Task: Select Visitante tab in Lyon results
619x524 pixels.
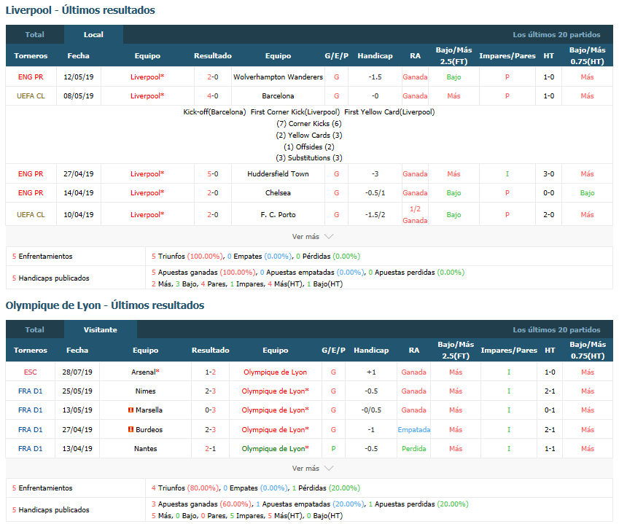Action: pos(101,329)
